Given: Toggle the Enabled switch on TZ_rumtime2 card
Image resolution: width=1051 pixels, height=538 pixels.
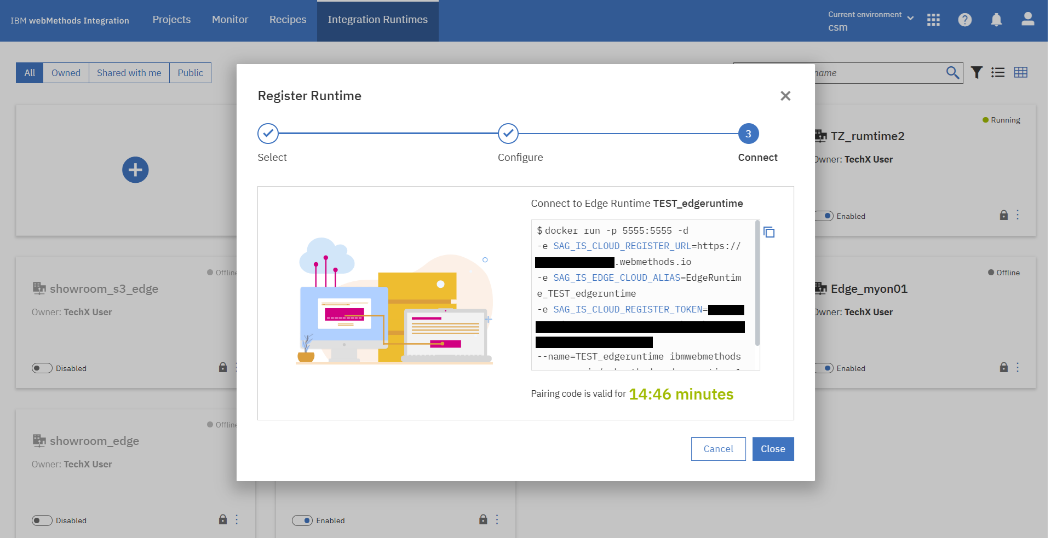Looking at the screenshot, I should [x=824, y=216].
